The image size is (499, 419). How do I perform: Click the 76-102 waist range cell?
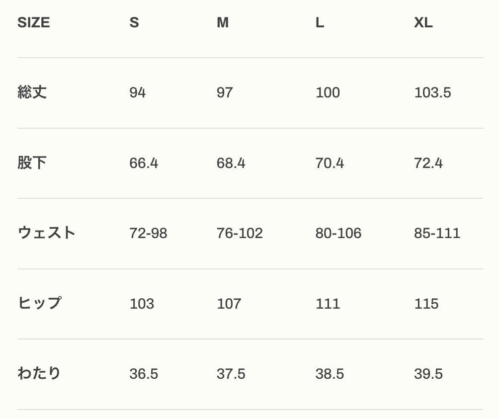point(240,234)
